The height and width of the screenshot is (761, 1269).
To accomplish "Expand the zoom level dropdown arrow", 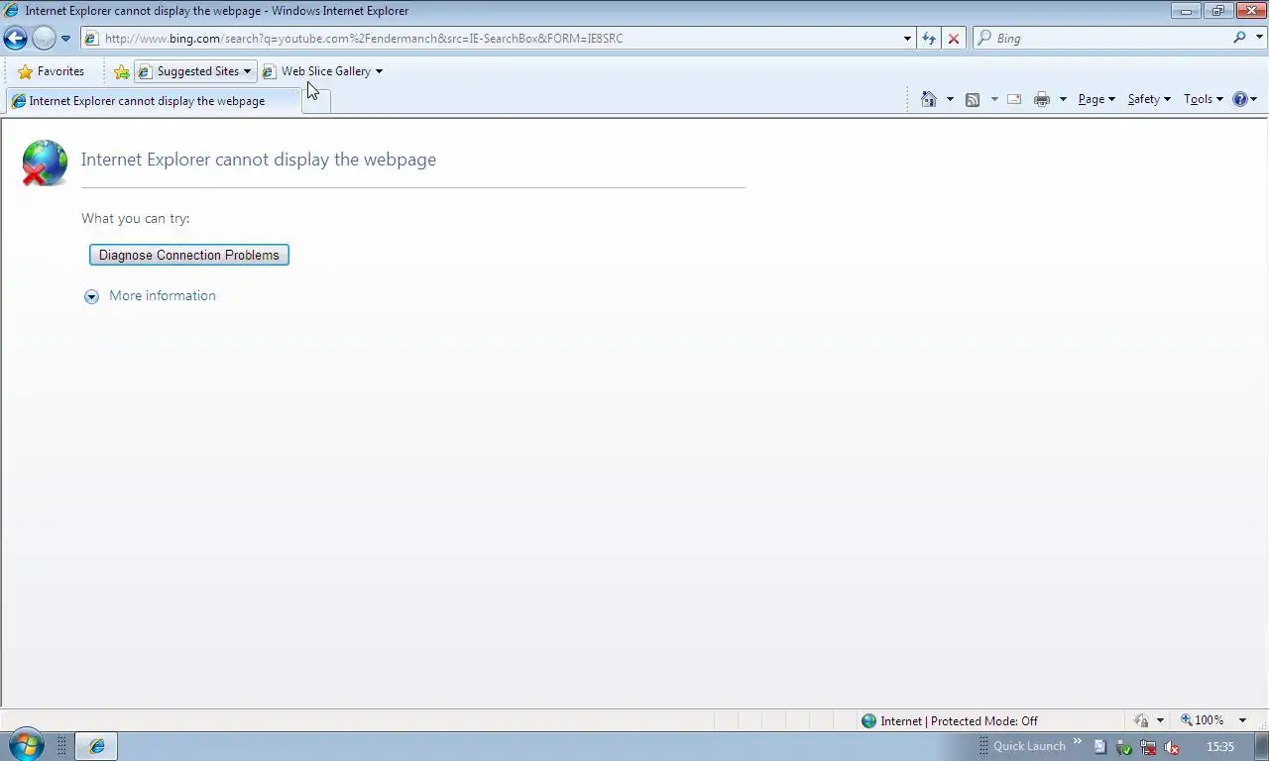I will tap(1242, 720).
